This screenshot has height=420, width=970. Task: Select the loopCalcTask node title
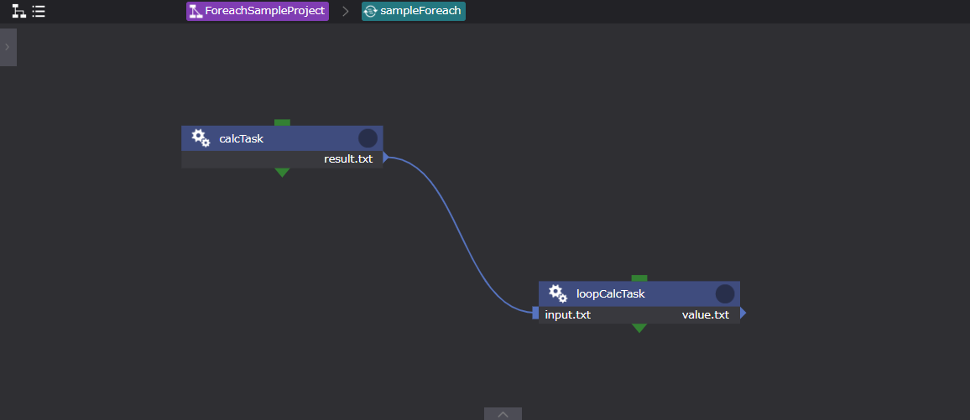point(610,293)
